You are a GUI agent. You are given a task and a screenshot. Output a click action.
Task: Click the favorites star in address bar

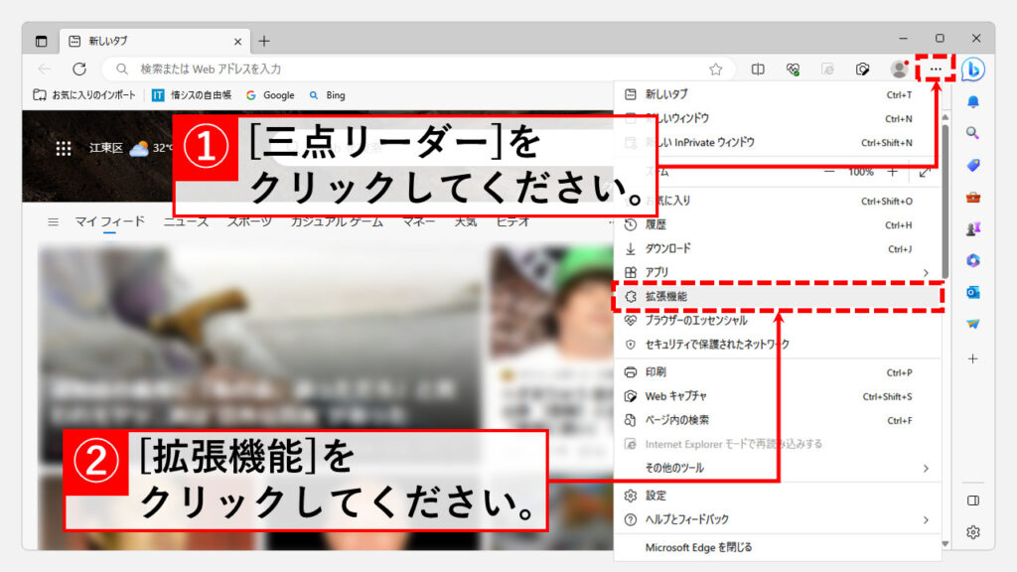tap(715, 70)
